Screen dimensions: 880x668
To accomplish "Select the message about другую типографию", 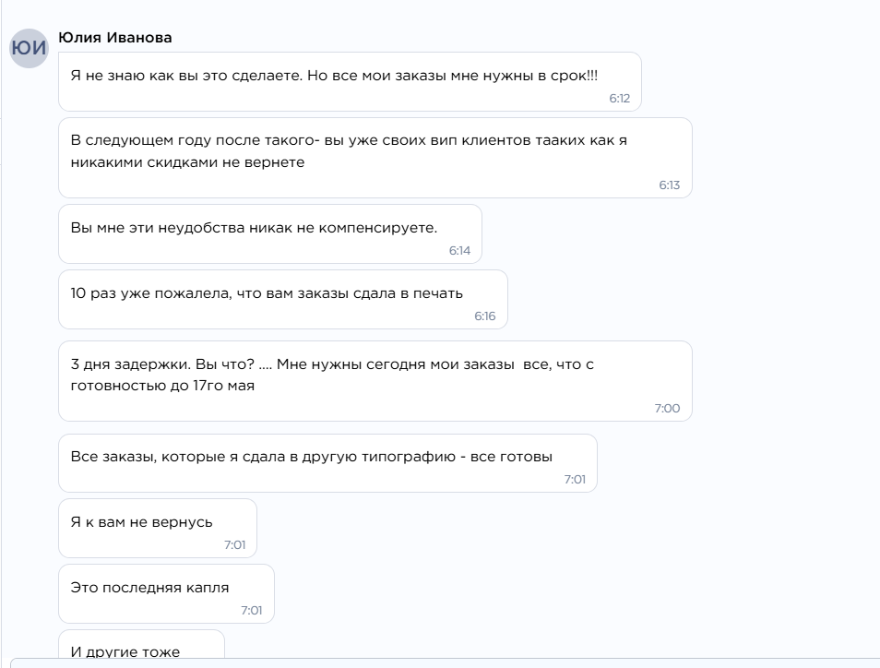I will click(327, 463).
